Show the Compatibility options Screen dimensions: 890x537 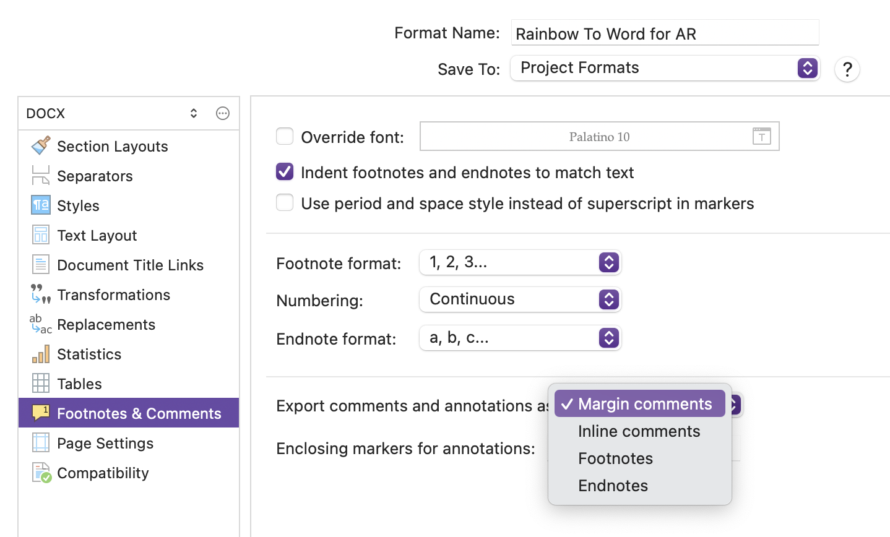coord(129,473)
